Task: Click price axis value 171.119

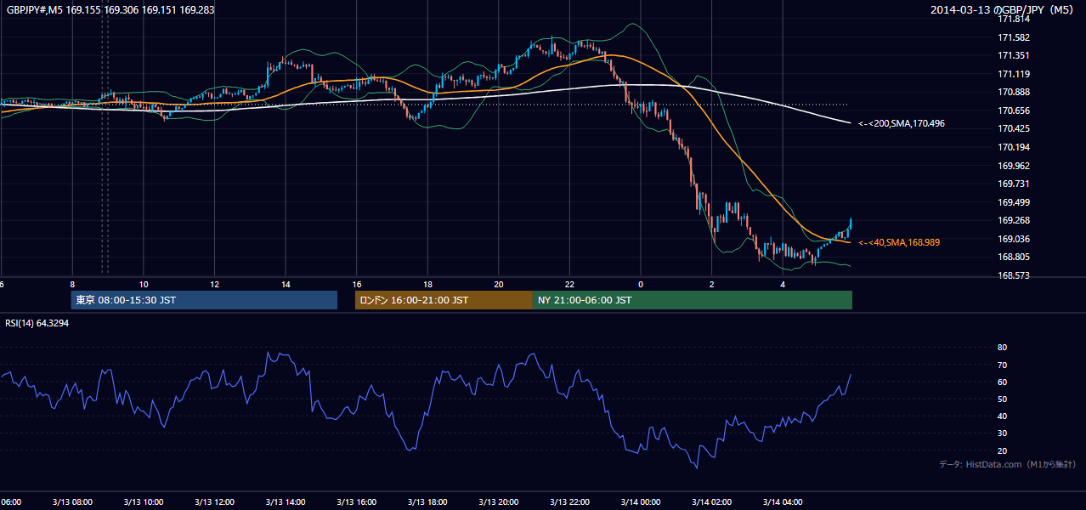Action: 1014,74
